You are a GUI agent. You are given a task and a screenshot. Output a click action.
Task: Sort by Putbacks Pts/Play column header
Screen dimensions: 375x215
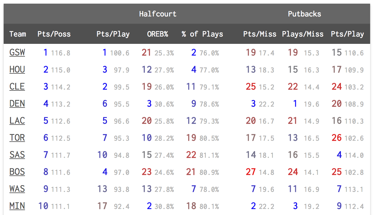[x=347, y=34]
